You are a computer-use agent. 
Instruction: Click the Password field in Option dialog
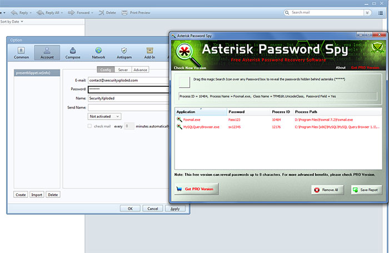click(128, 89)
